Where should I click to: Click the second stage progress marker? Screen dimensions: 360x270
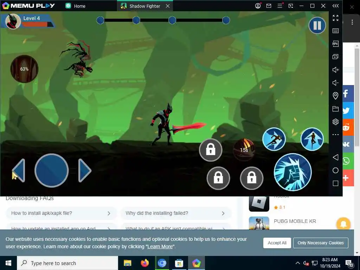[136, 20]
